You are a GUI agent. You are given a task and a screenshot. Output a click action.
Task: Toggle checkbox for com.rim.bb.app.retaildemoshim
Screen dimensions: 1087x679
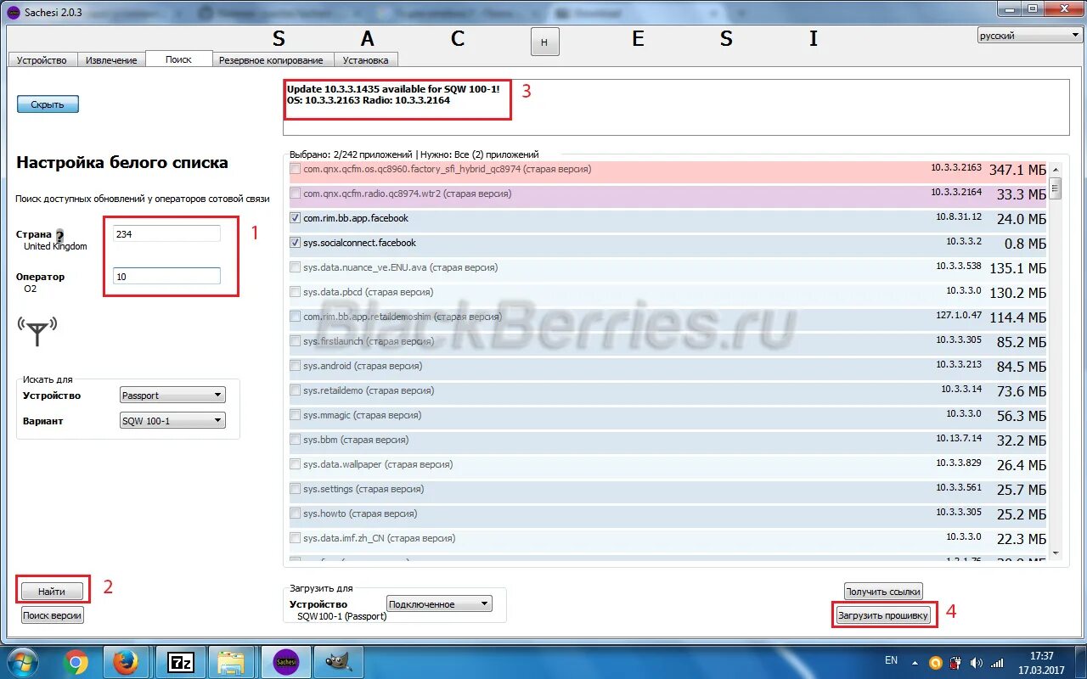click(295, 317)
